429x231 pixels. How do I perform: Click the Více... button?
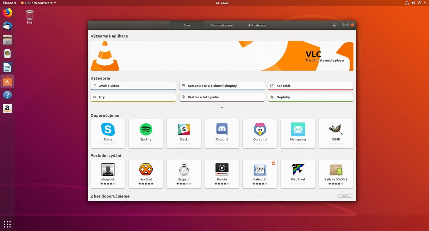click(346, 196)
